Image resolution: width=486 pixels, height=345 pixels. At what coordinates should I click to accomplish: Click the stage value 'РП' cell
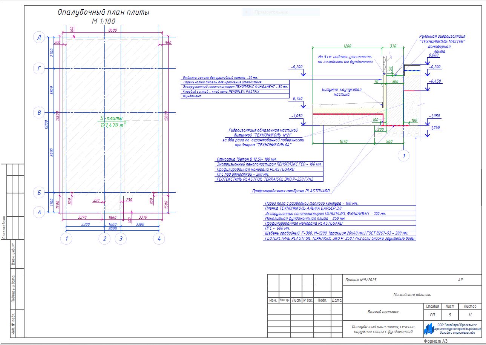tap(432, 315)
